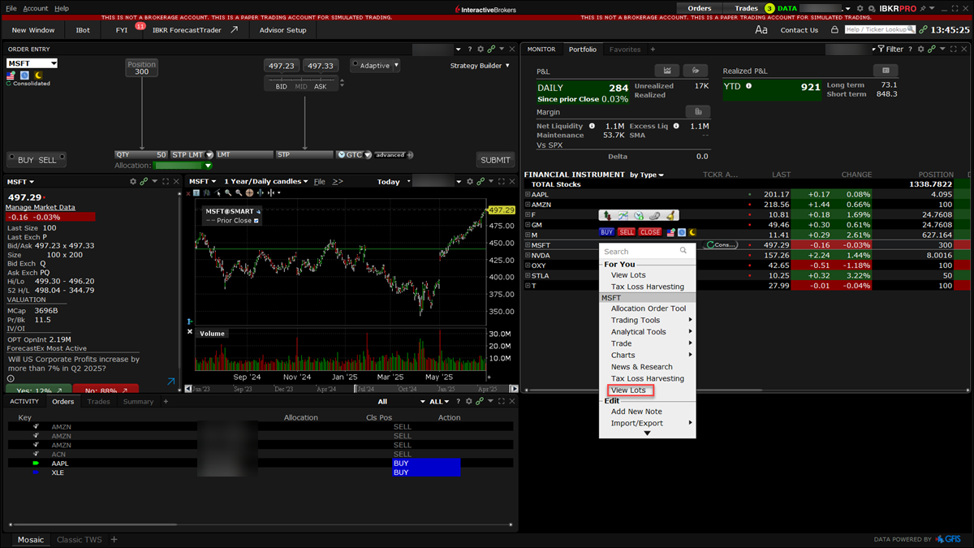Click the font size Aa icon
The height and width of the screenshot is (548, 974).
(761, 30)
